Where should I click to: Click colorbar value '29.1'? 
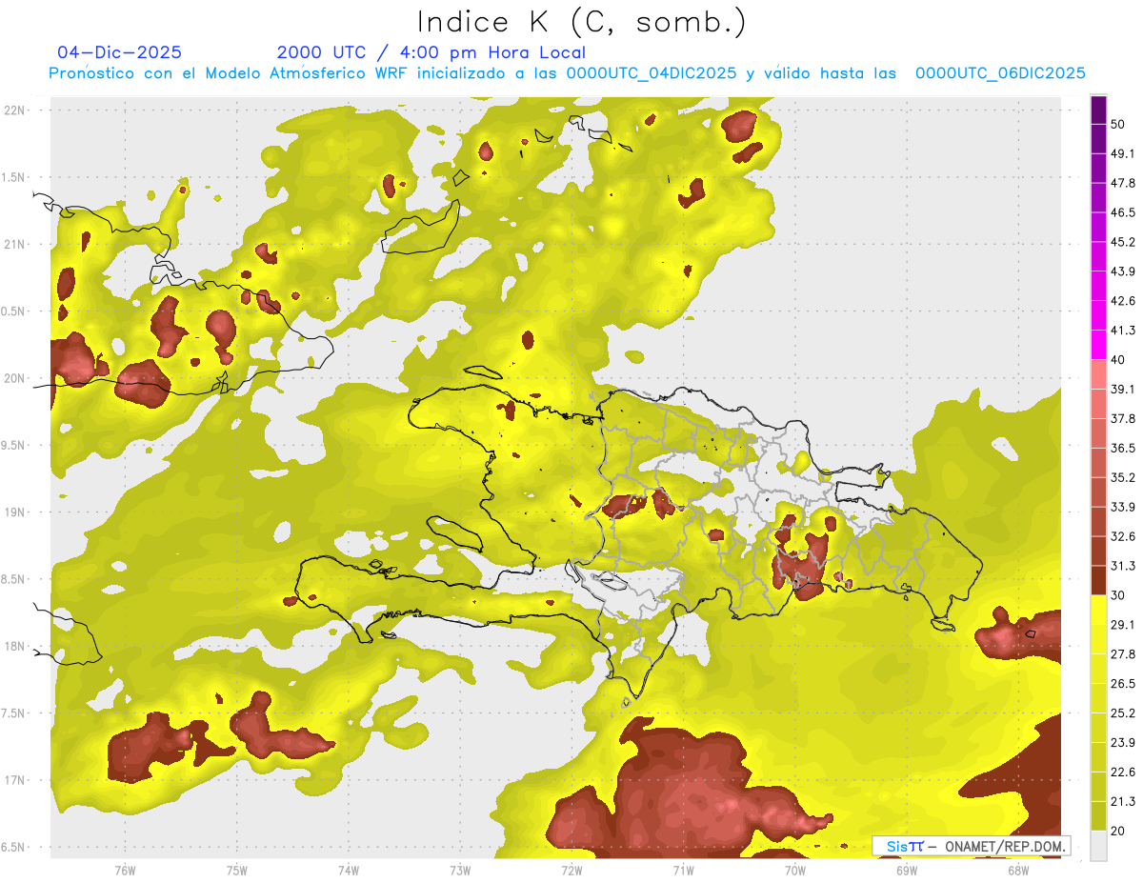tap(1123, 625)
